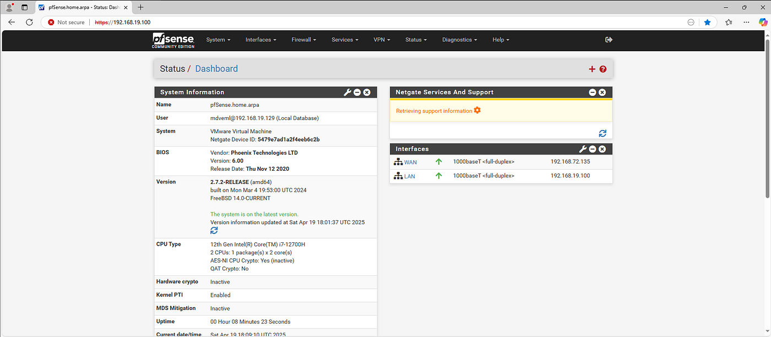Click 'The system is on the latest version'
Screen dimensions: 771x337
pos(254,214)
